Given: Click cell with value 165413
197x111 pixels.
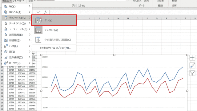Looking at the screenshot, I should click(32, 109).
